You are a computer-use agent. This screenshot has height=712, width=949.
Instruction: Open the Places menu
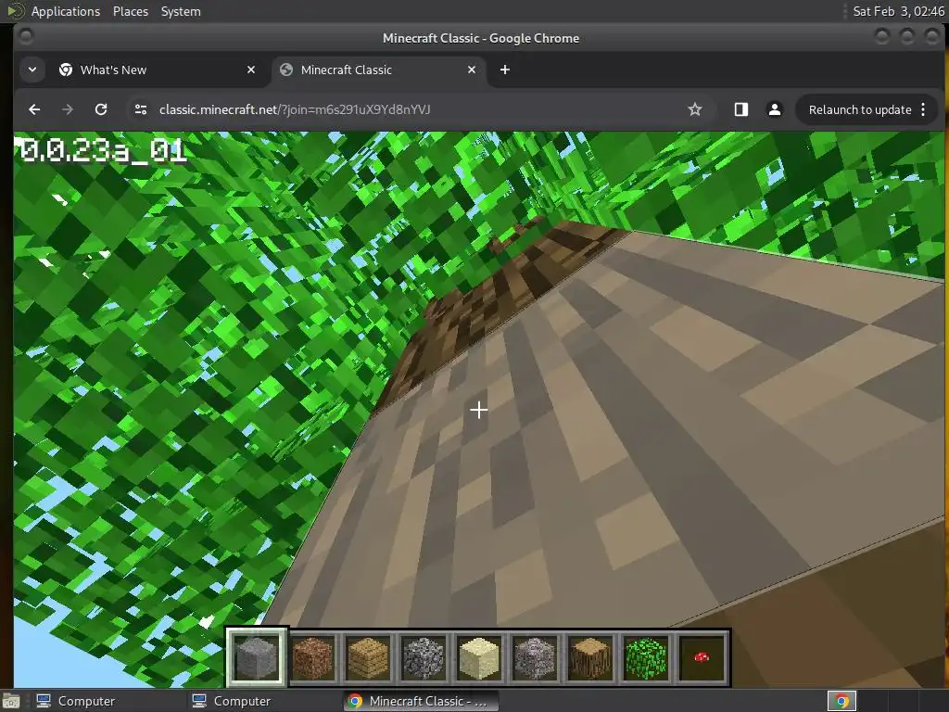pyautogui.click(x=131, y=11)
